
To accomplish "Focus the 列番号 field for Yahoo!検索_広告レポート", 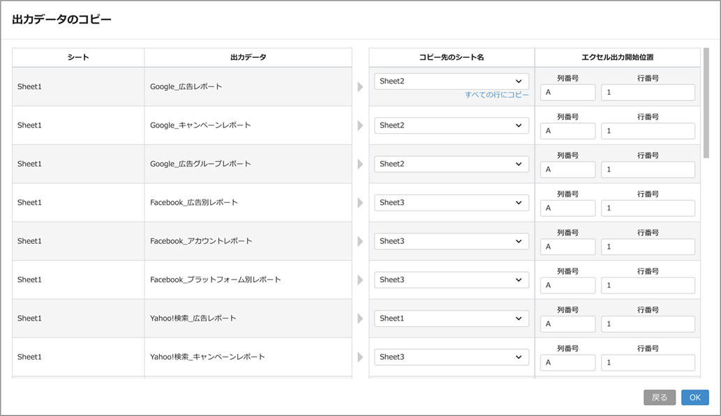I will pyautogui.click(x=567, y=324).
